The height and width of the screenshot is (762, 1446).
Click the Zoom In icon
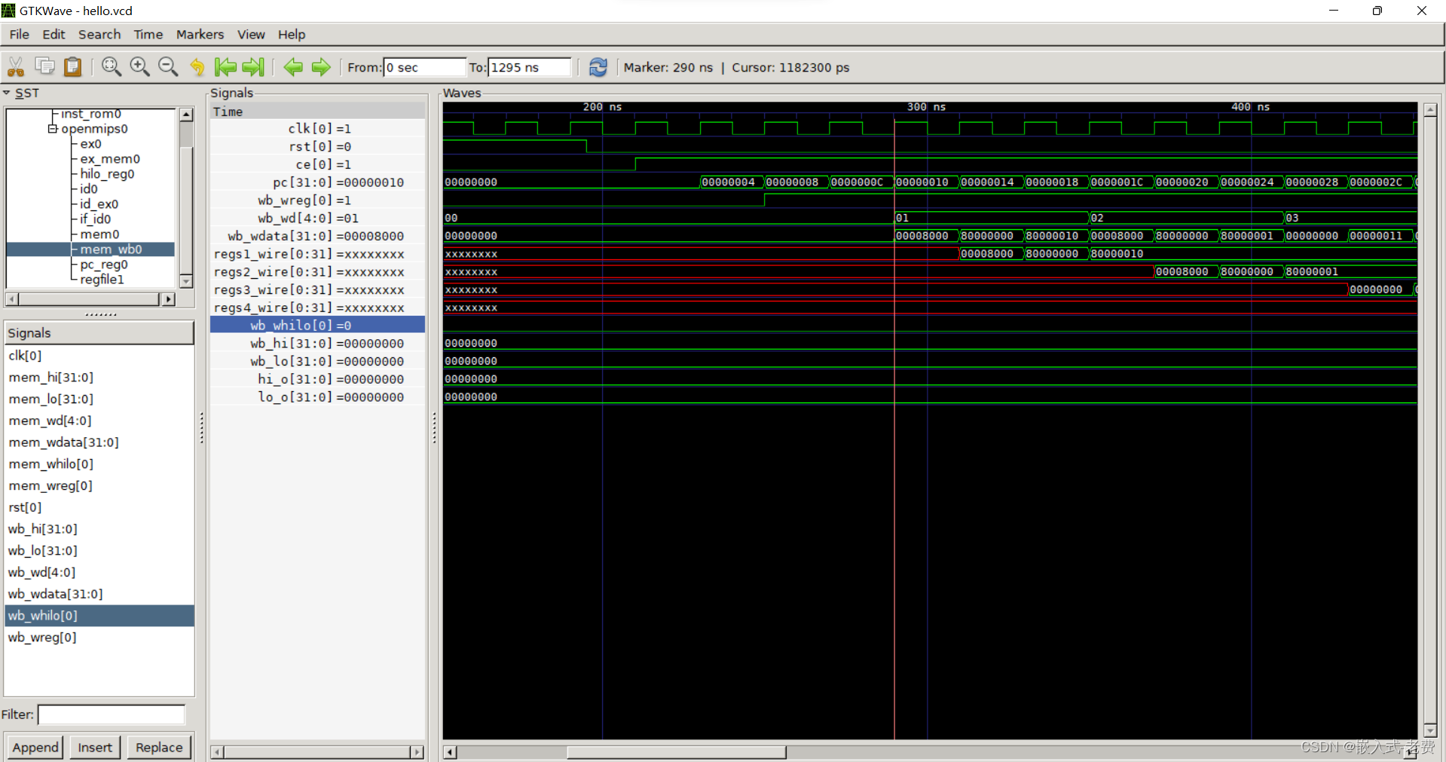click(139, 67)
